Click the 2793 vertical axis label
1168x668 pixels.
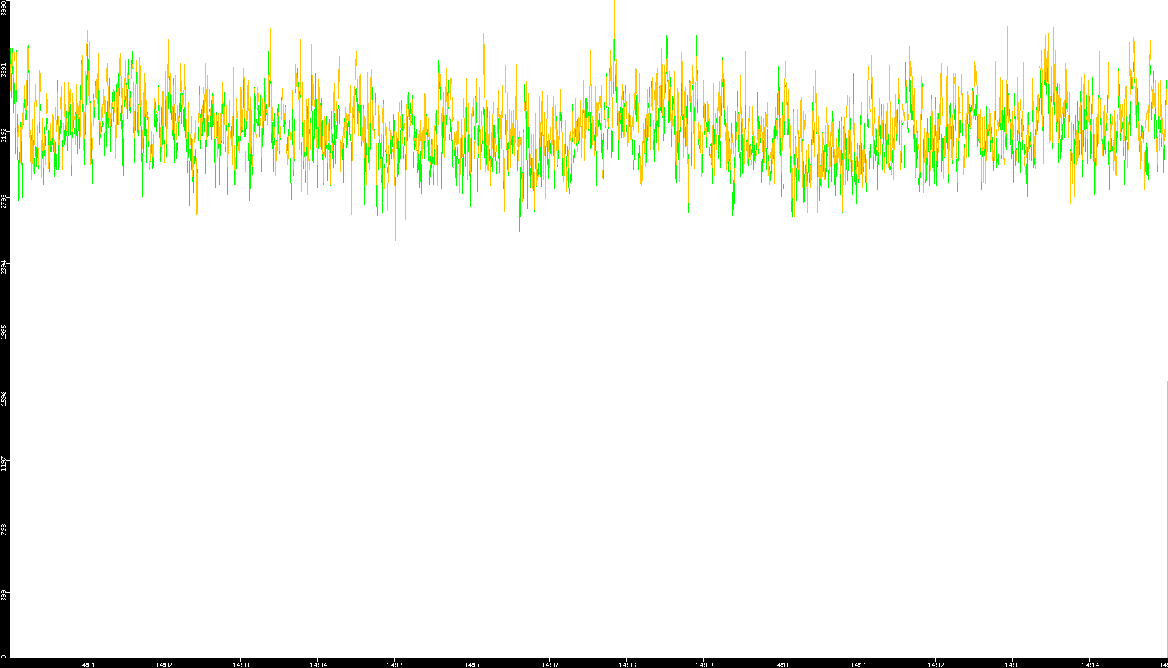click(4, 201)
